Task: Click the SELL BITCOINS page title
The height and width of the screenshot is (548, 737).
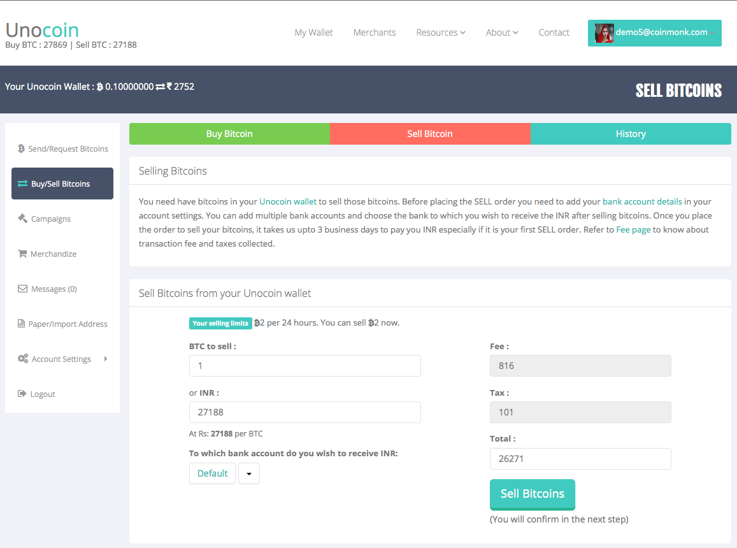Action: pyautogui.click(x=679, y=90)
